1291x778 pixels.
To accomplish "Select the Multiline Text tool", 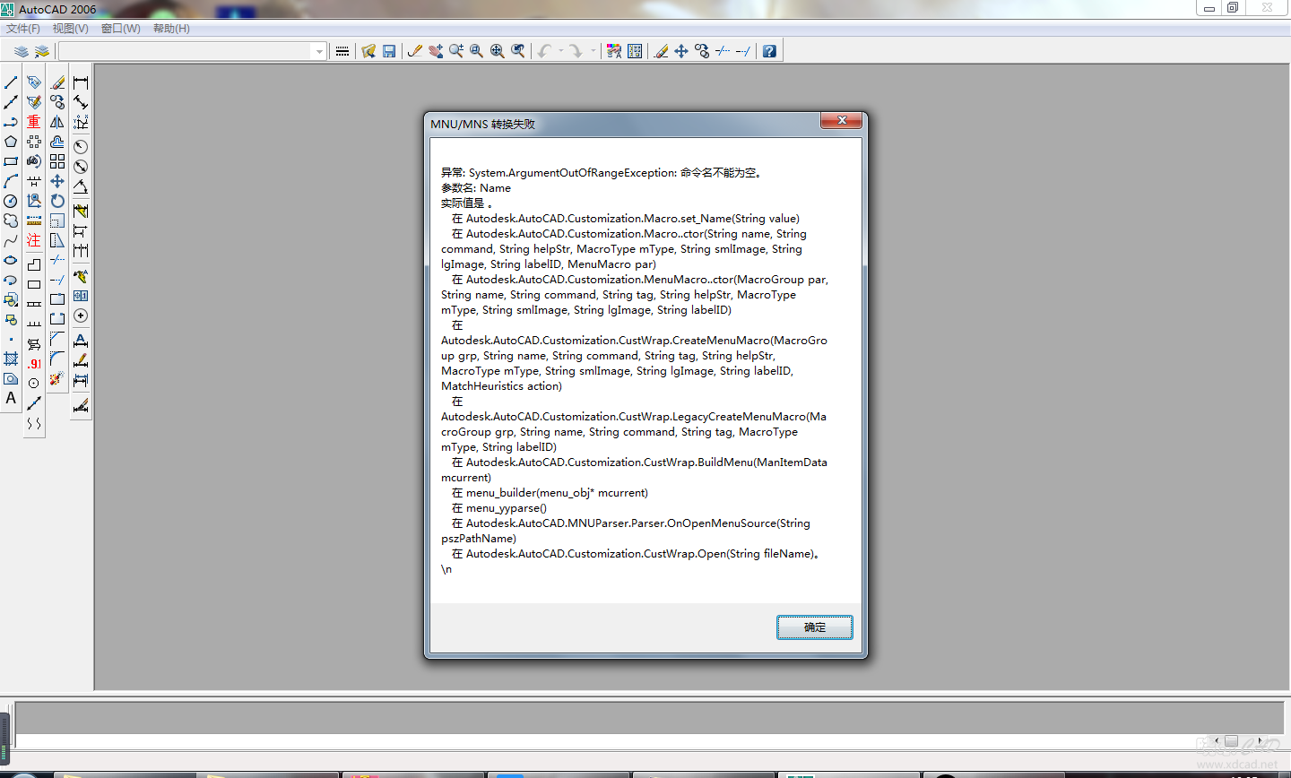I will (11, 398).
